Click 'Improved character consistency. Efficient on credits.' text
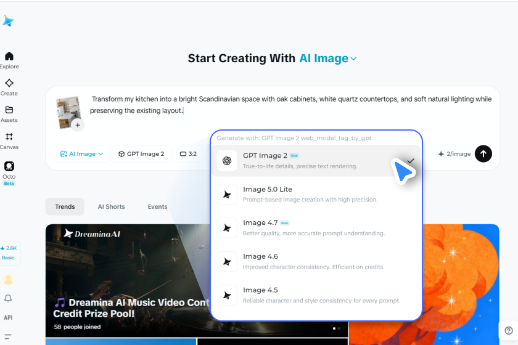The width and height of the screenshot is (518, 345). [x=313, y=267]
